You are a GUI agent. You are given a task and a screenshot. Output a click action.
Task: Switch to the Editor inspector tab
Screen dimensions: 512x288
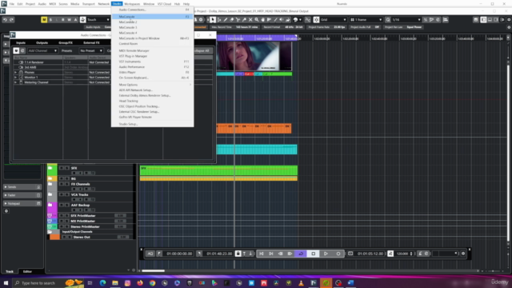[x=27, y=271]
